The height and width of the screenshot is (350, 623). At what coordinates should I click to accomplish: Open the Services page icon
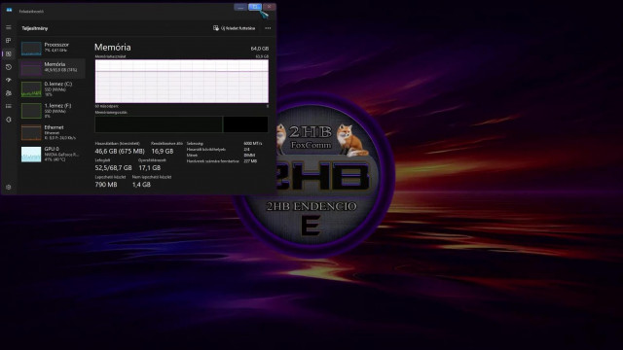point(9,120)
